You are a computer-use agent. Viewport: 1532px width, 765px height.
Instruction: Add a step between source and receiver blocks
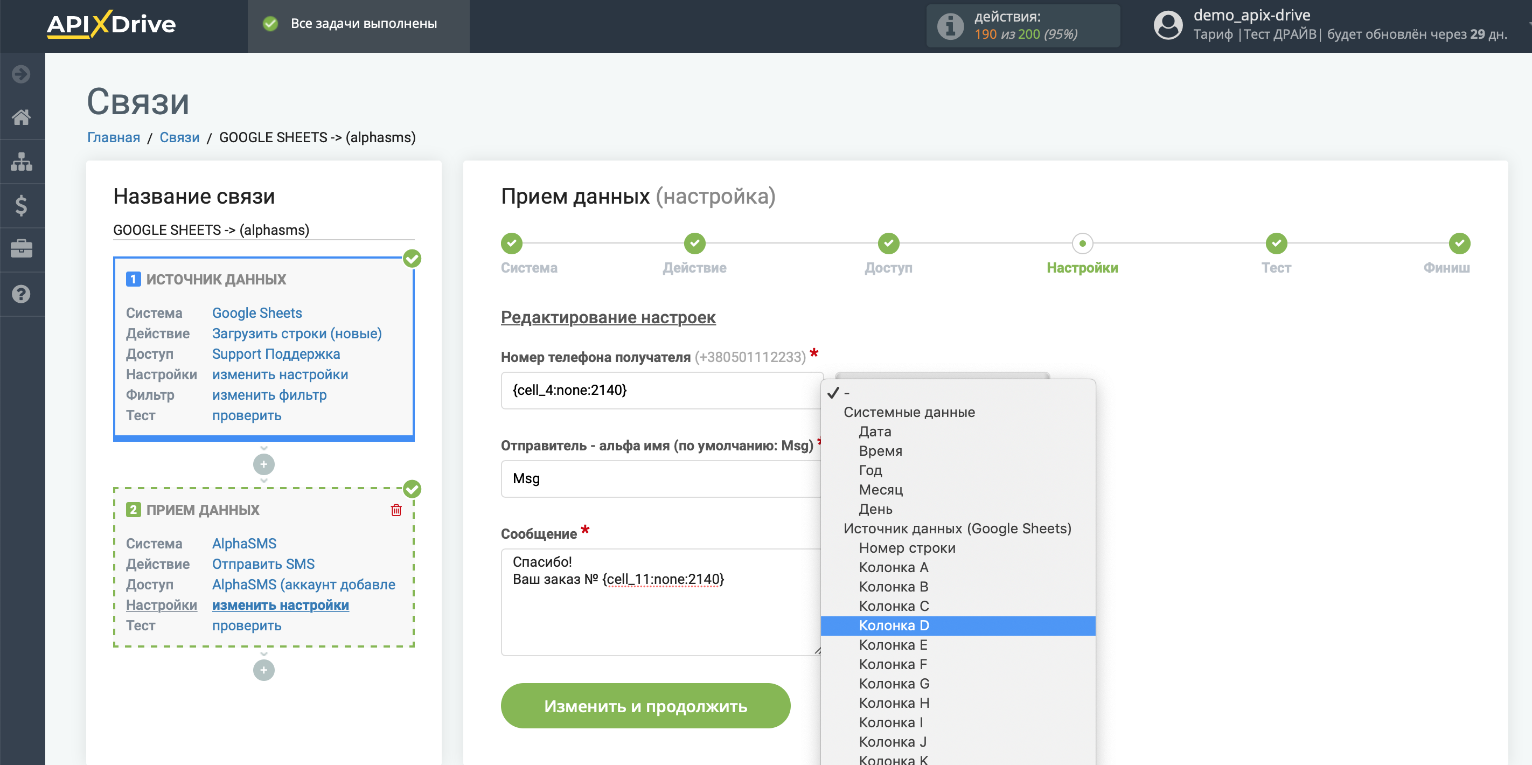pyautogui.click(x=263, y=464)
